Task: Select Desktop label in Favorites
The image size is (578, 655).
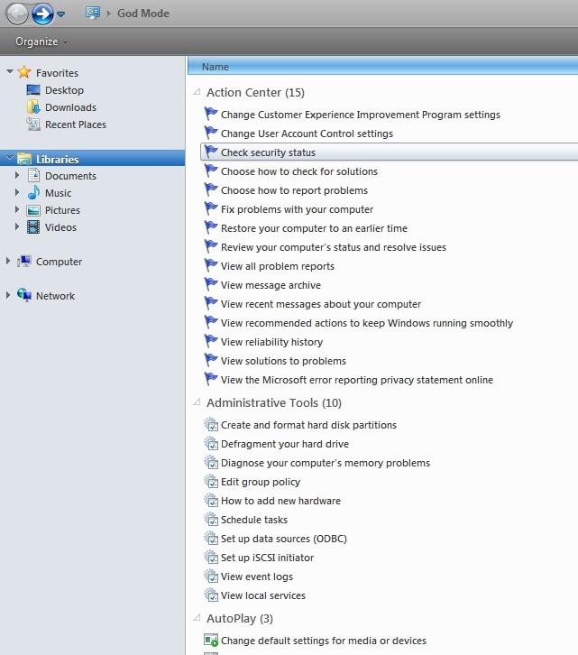Action: (64, 90)
